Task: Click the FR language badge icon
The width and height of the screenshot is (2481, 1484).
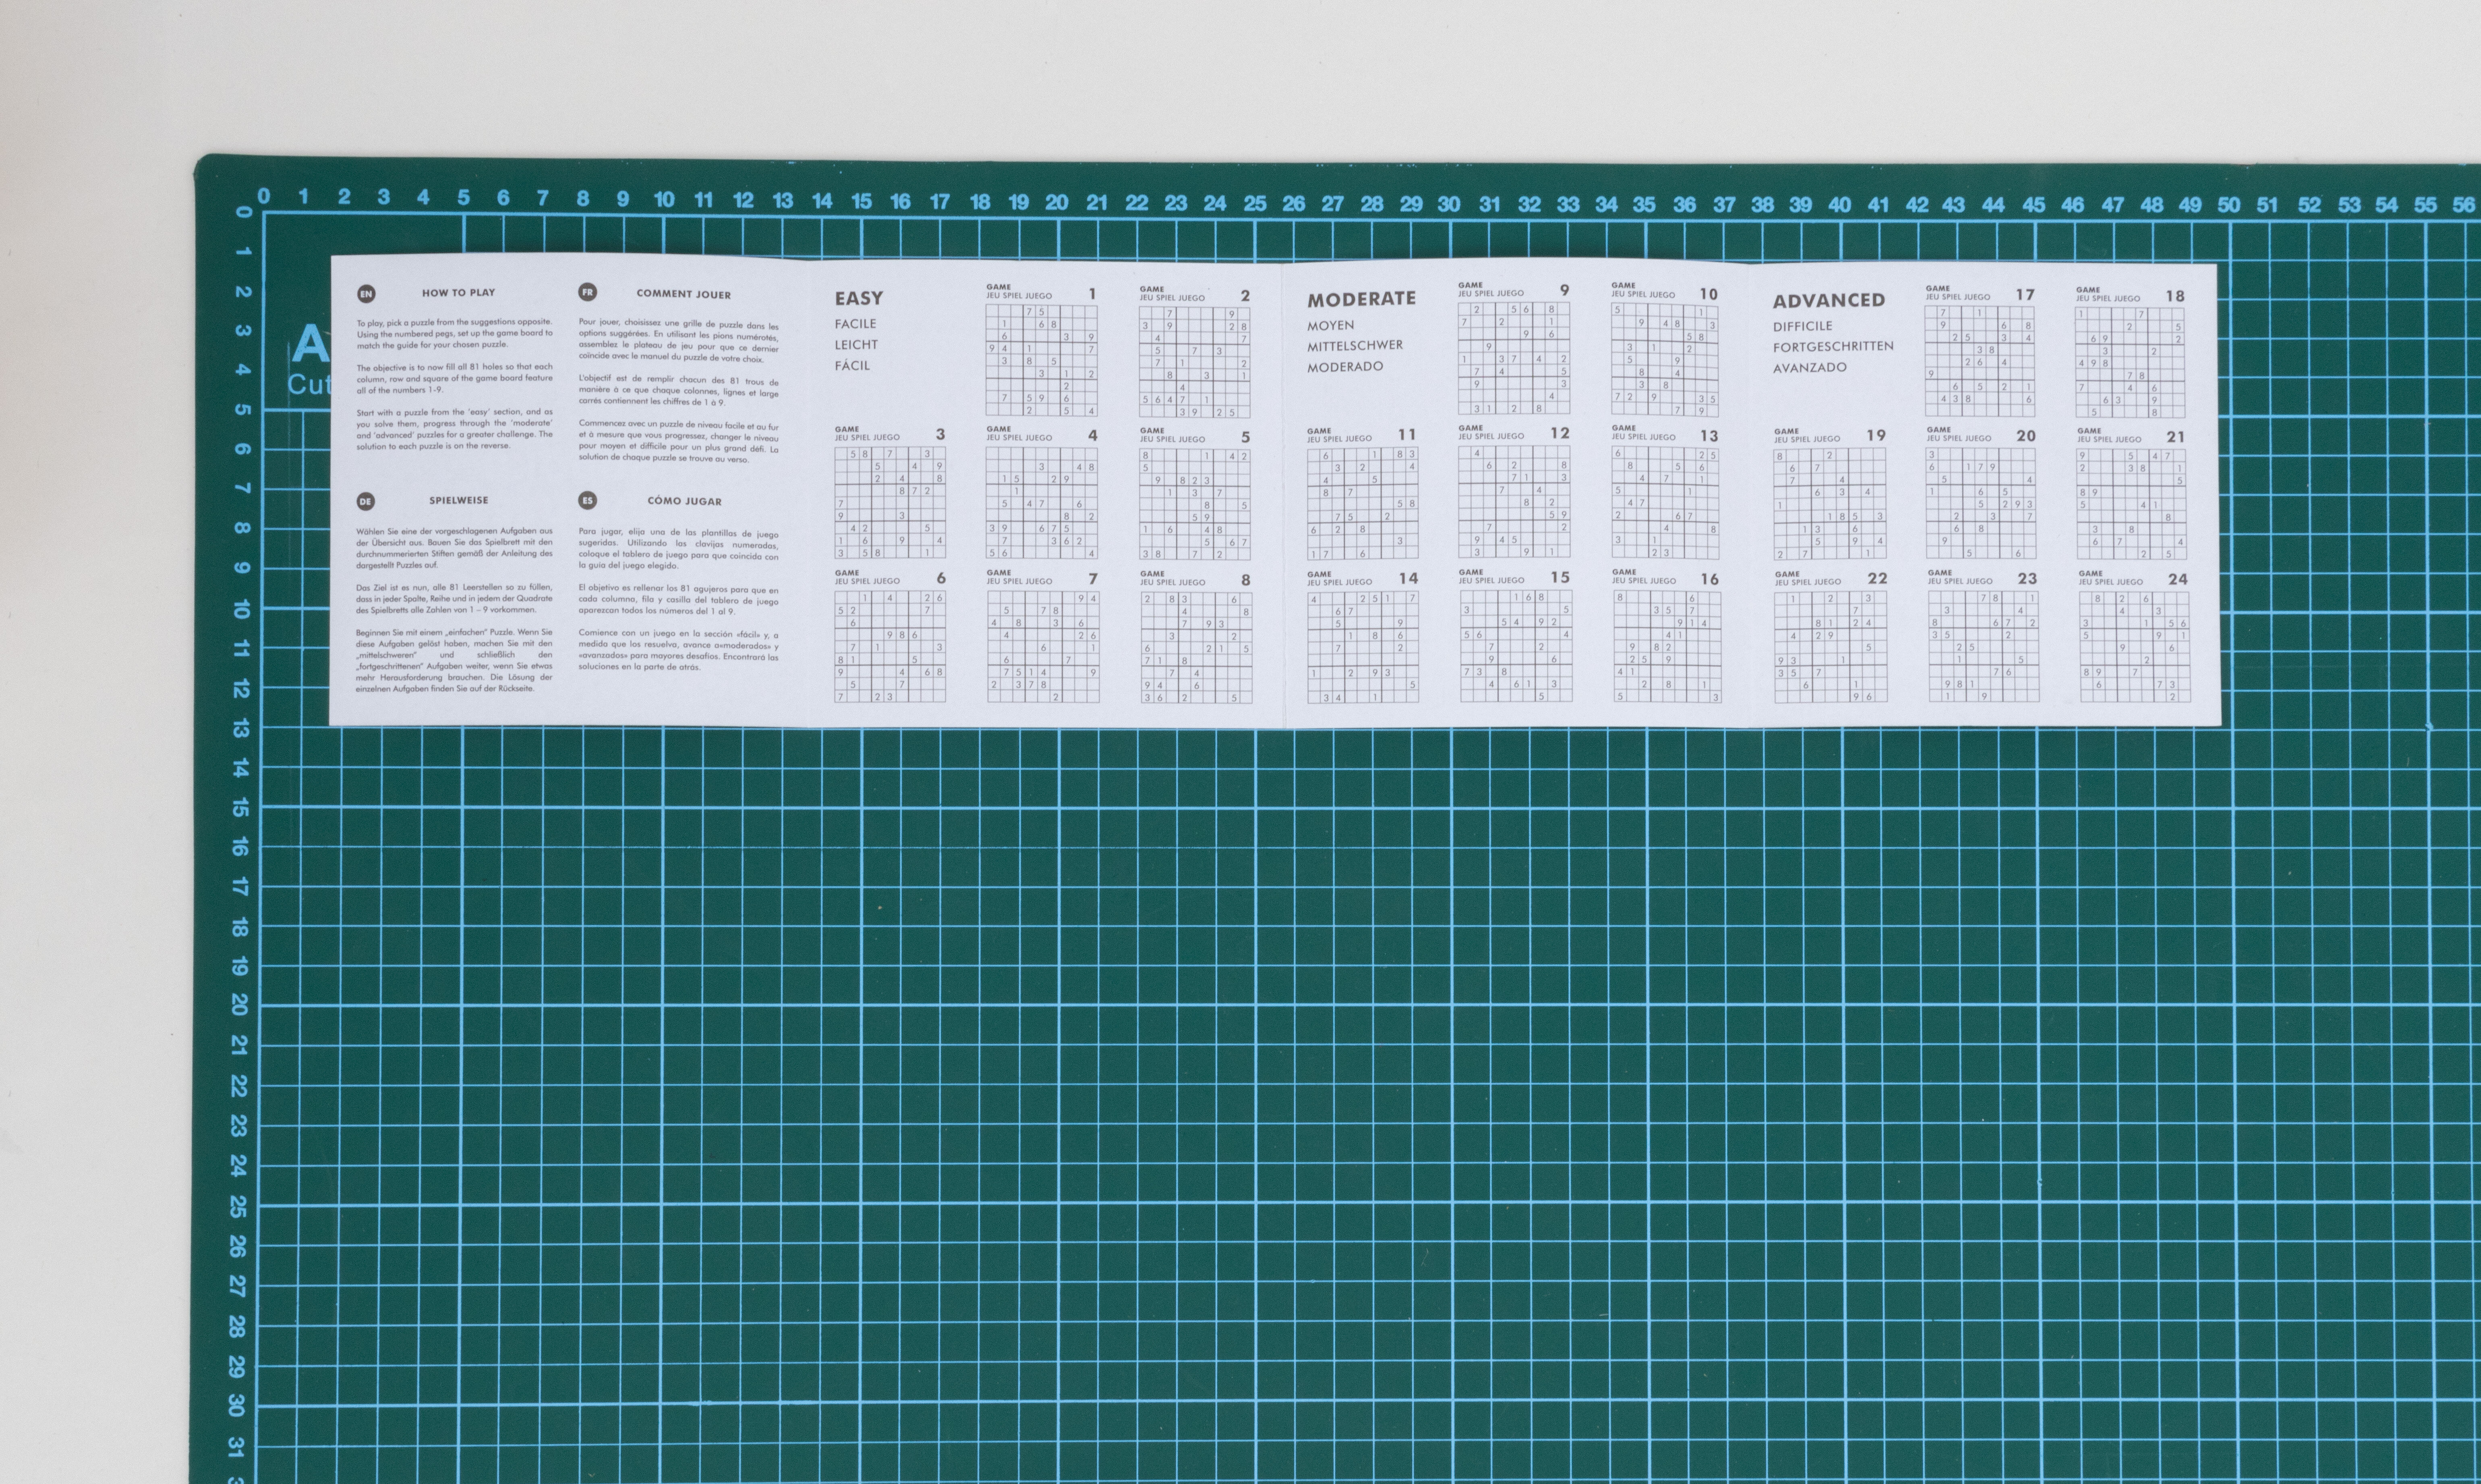Action: (x=588, y=292)
